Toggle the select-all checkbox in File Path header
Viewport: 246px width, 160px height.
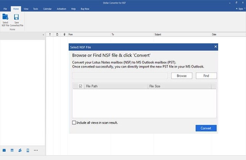click(80, 86)
